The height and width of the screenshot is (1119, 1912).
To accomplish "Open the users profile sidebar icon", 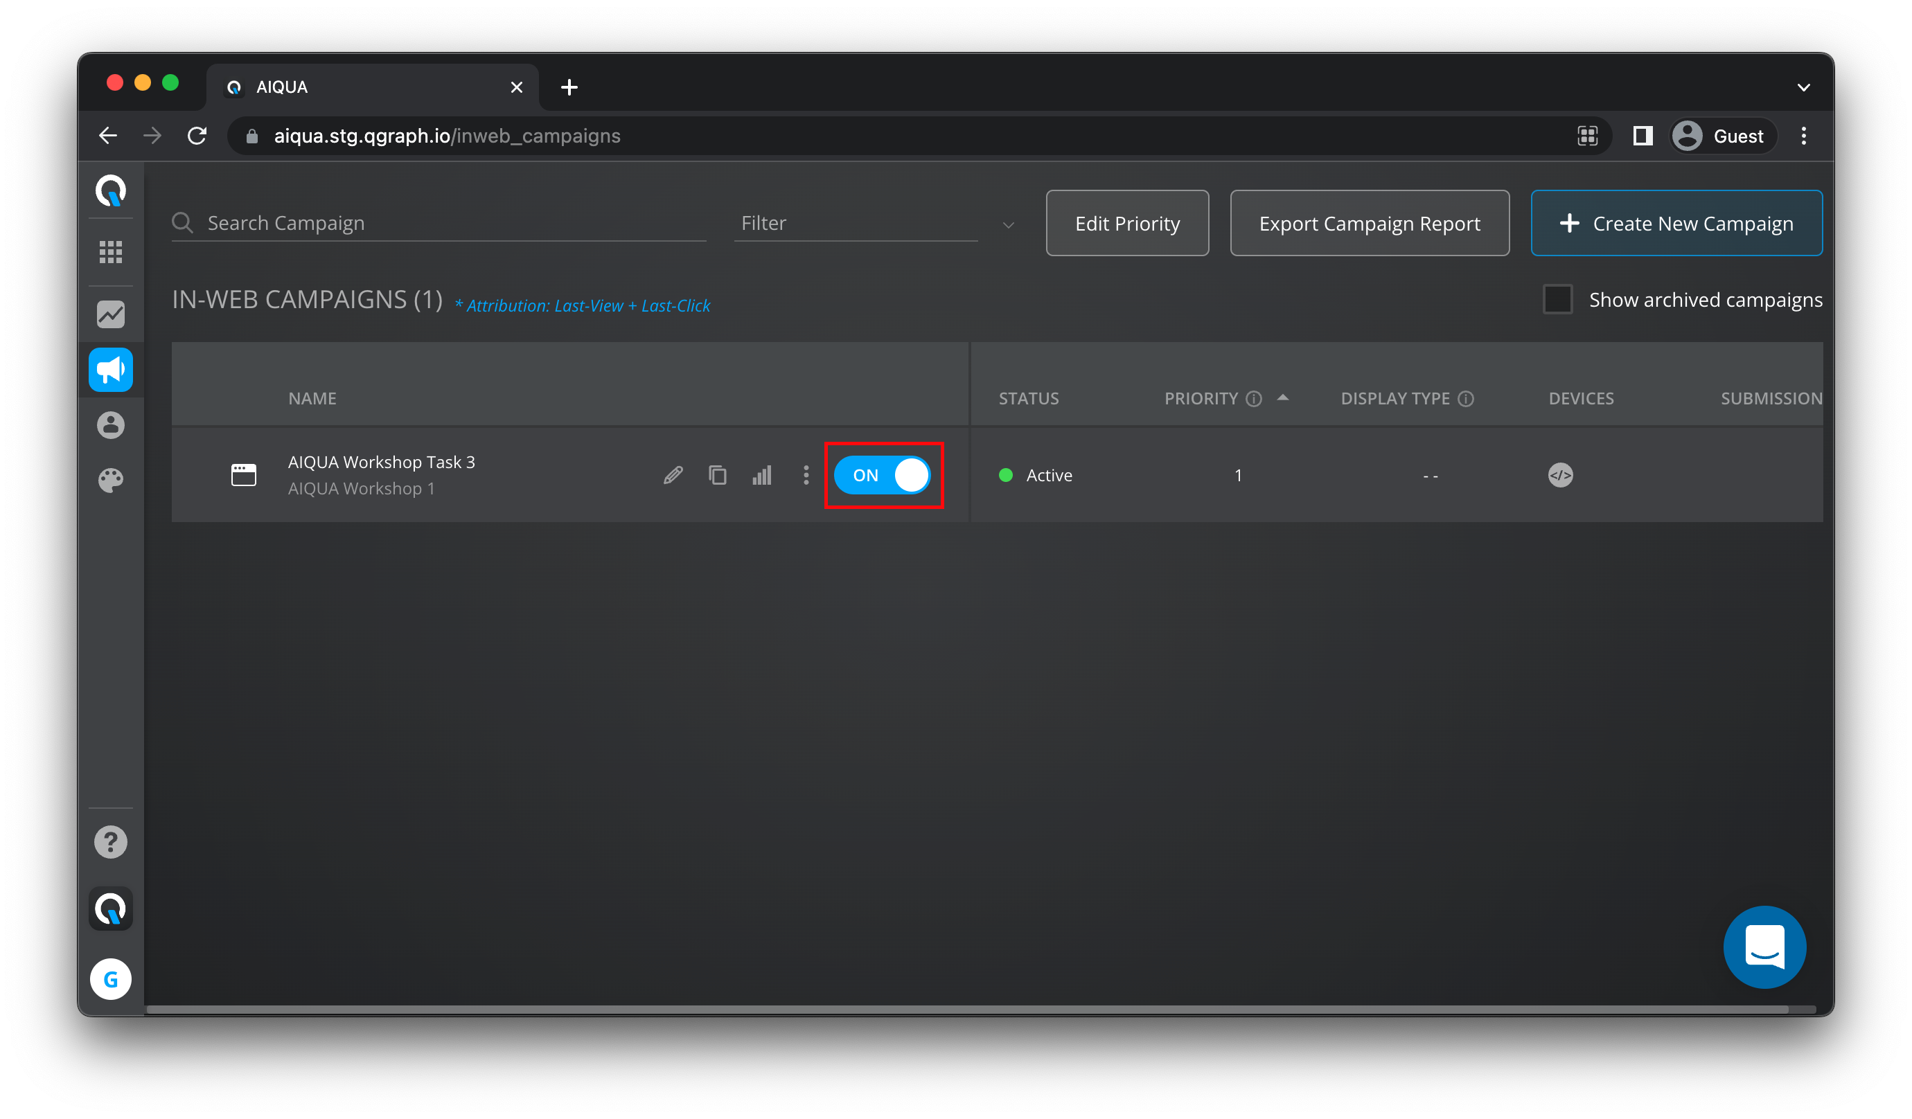I will click(x=111, y=425).
